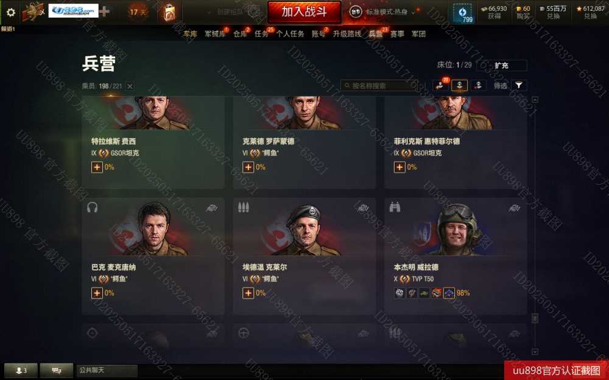Open the chat channels icon in bottom bar
The width and height of the screenshot is (609, 380).
56,370
